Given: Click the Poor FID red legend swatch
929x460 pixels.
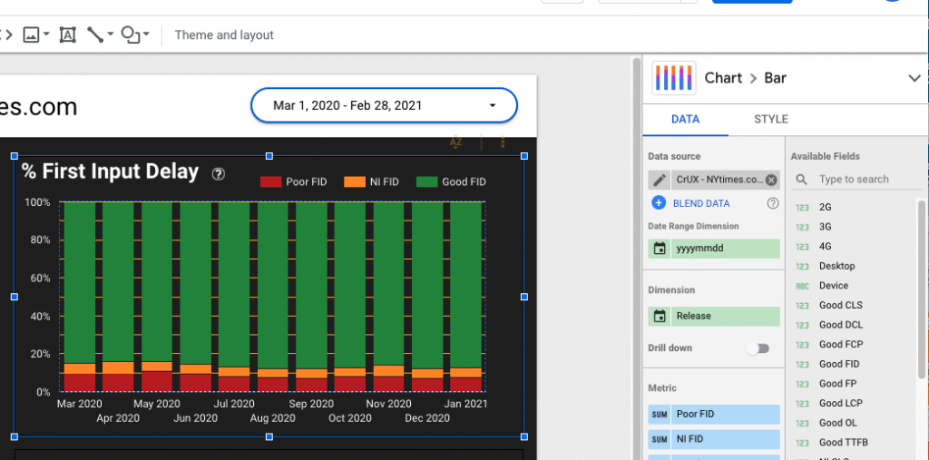Looking at the screenshot, I should 270,182.
